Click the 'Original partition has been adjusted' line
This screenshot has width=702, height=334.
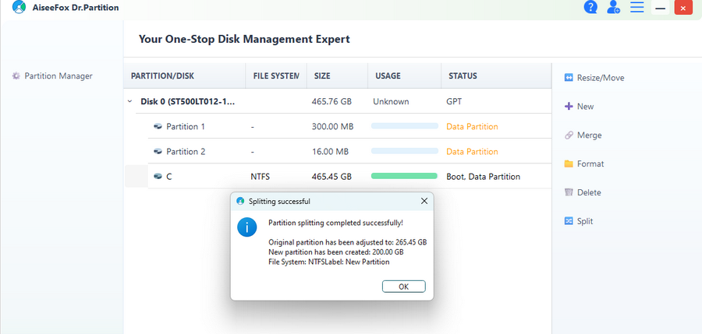pyautogui.click(x=347, y=242)
